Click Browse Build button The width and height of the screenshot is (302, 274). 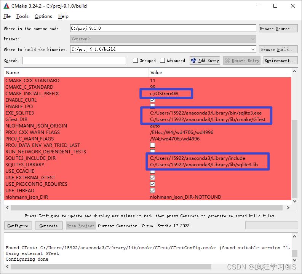point(278,49)
